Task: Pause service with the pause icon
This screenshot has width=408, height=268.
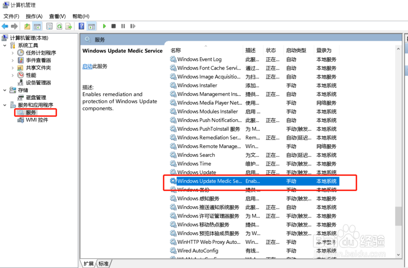Action: point(123,26)
